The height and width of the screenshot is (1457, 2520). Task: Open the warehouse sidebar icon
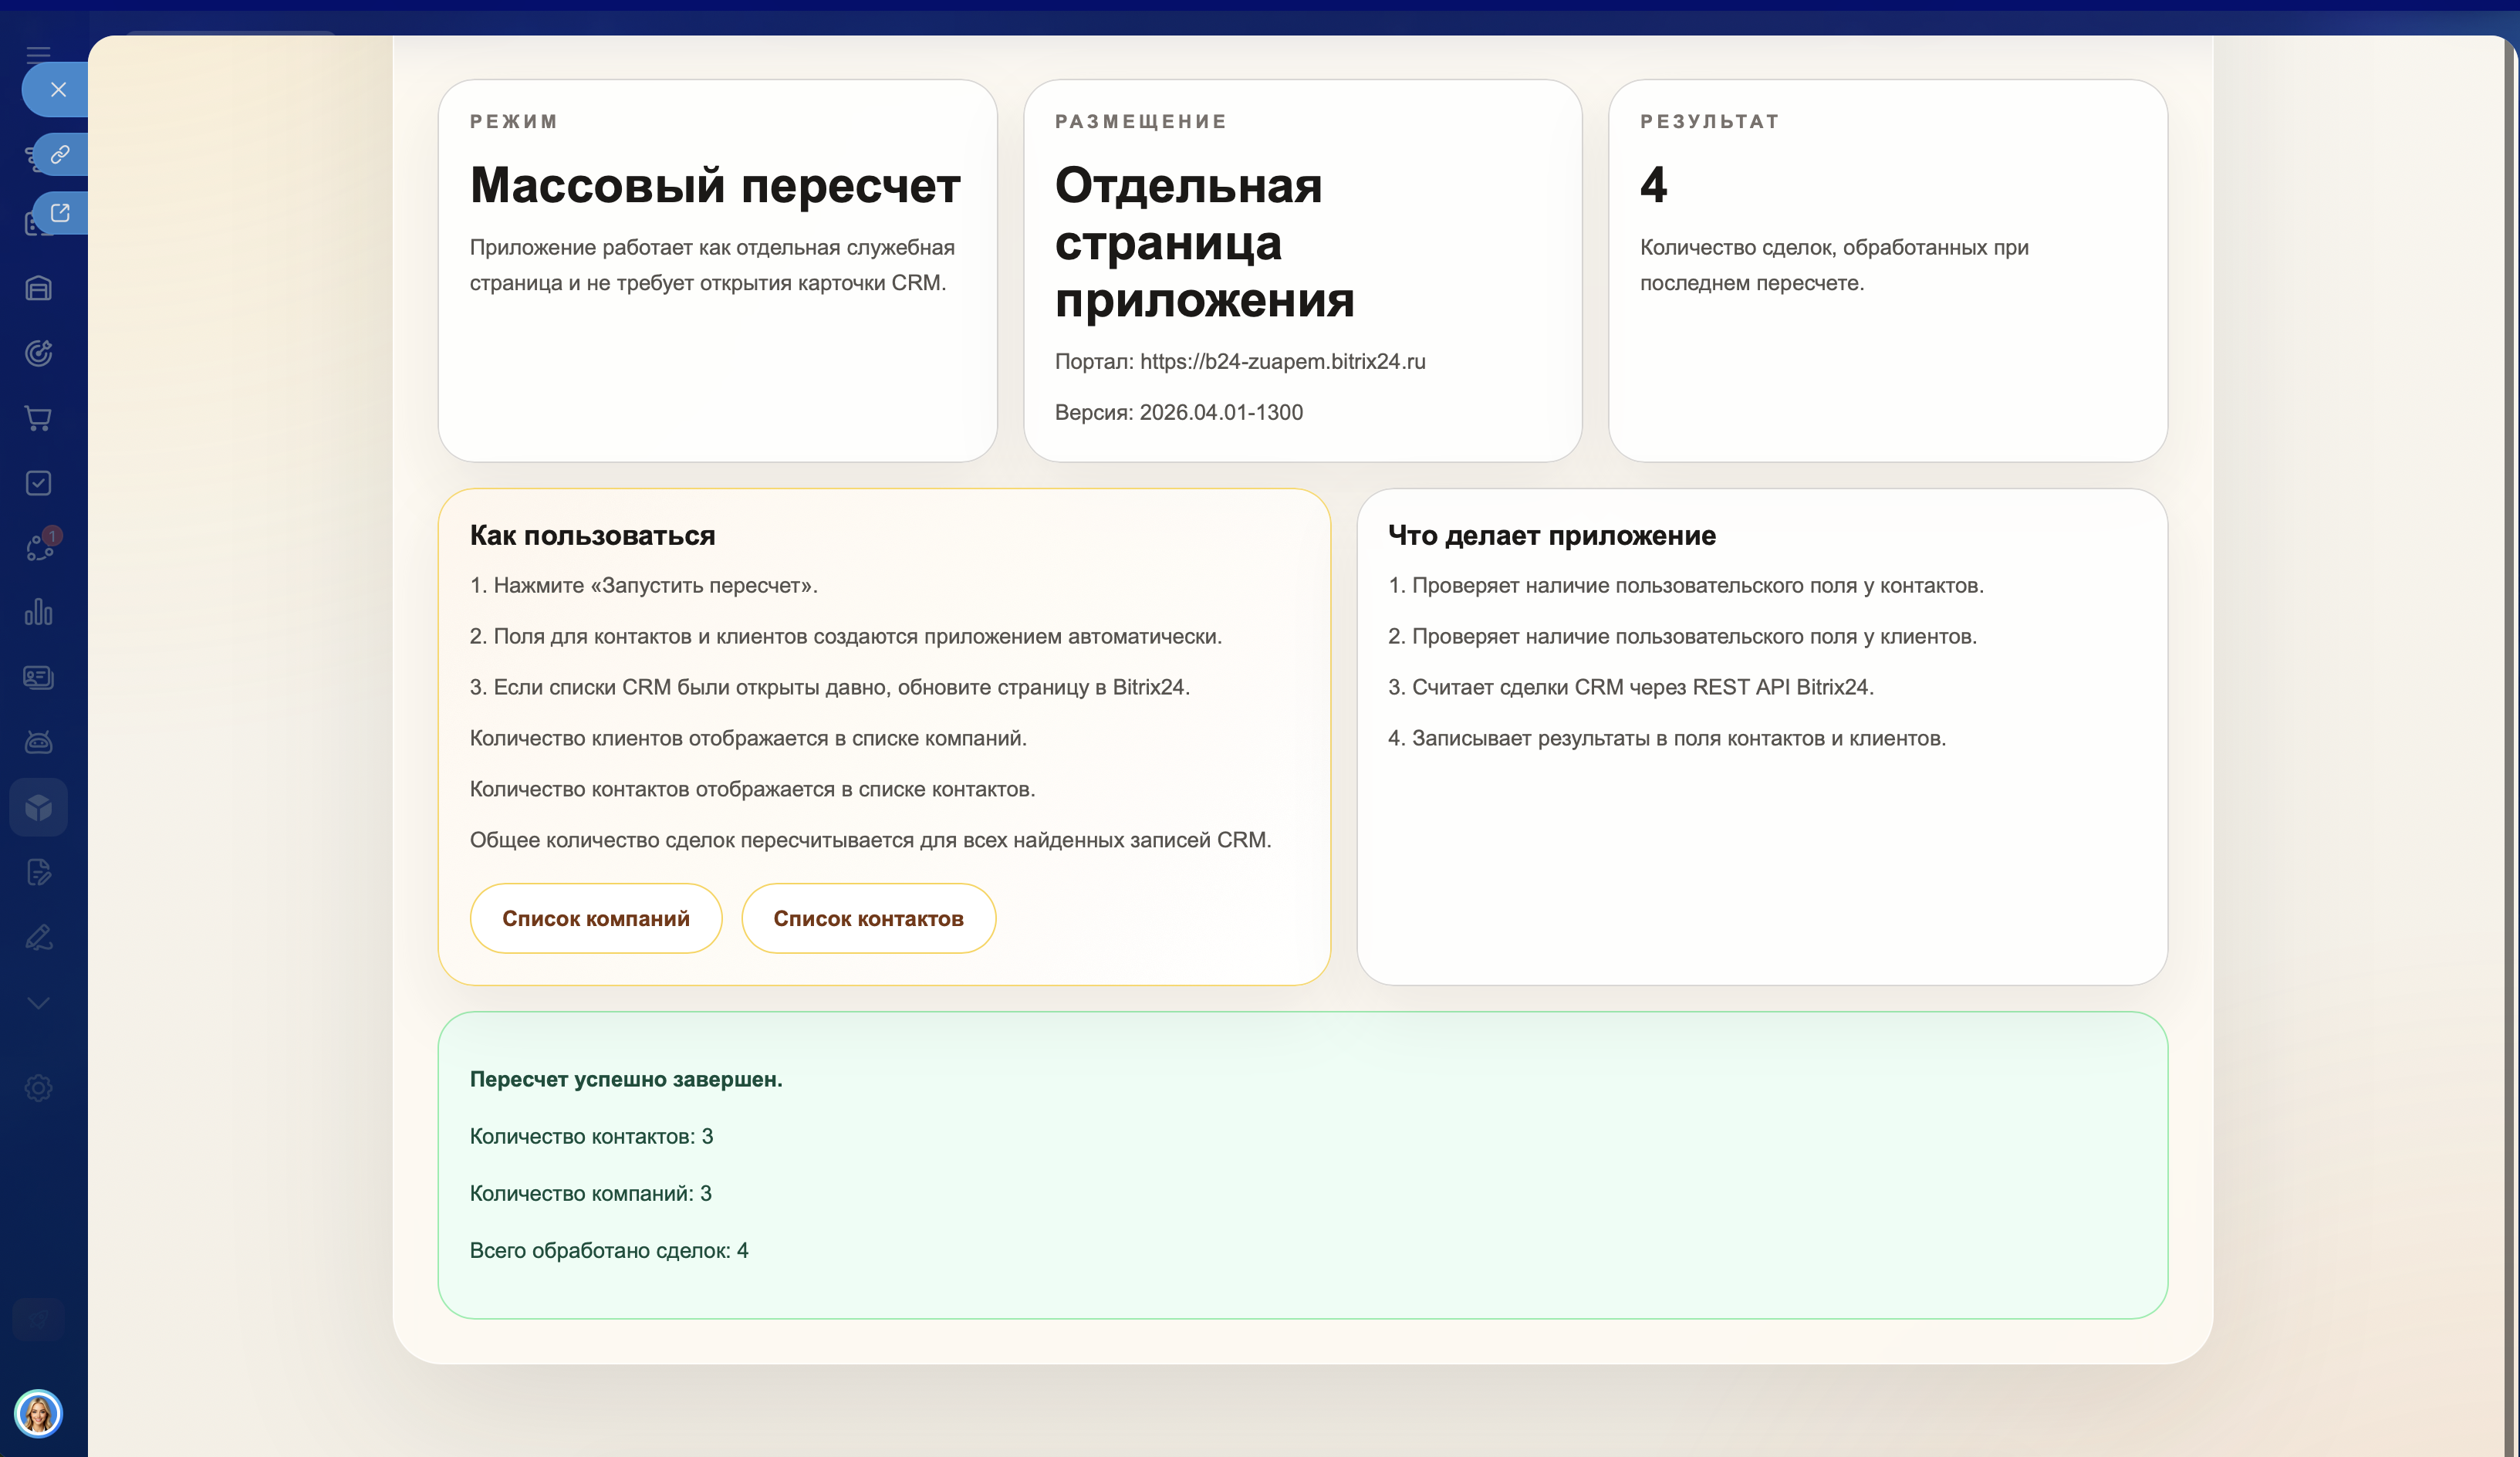38,289
